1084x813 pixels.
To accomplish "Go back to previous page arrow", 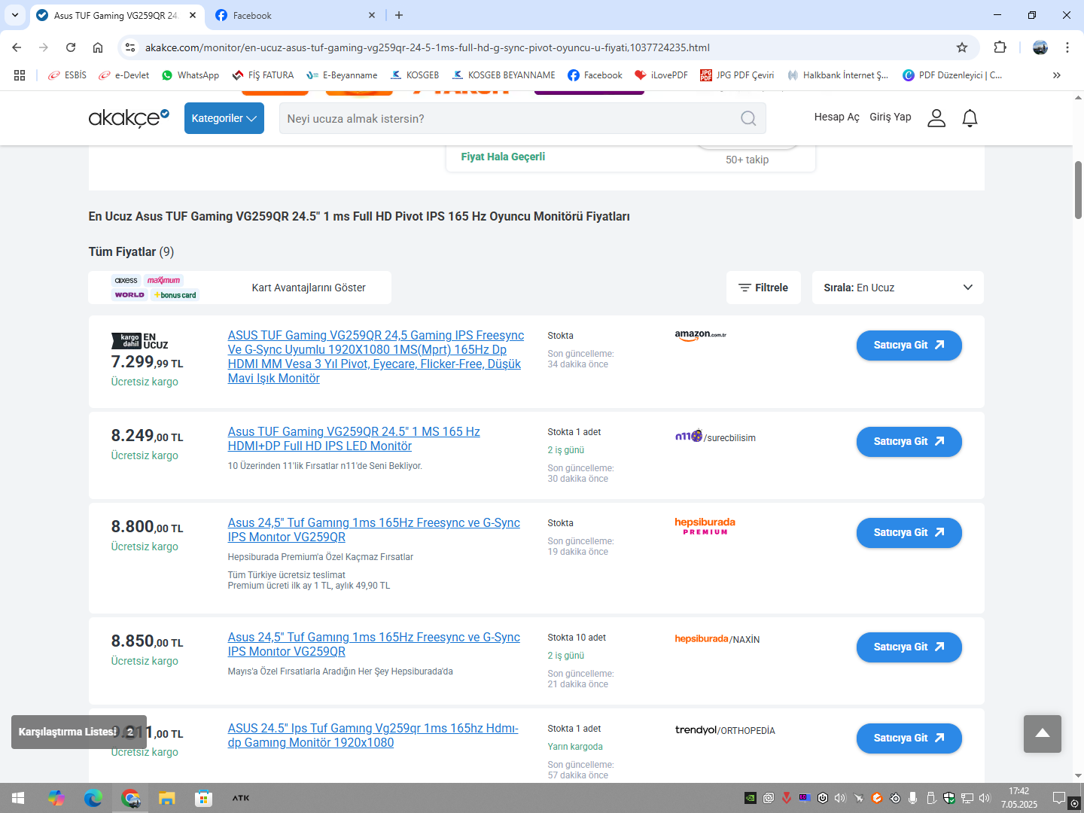I will point(17,47).
